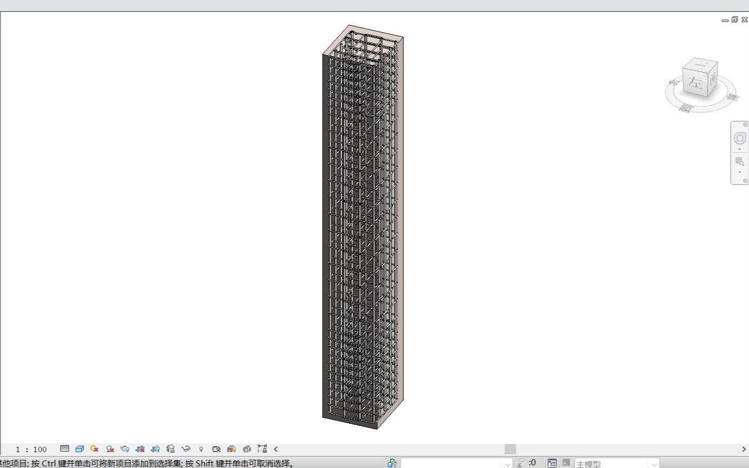Click the greyed Exclude Options icon
This screenshot has height=468, width=749.
(x=566, y=463)
